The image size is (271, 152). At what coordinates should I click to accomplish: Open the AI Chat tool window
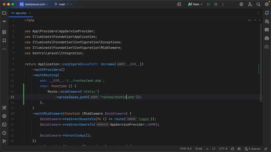pos(267,22)
